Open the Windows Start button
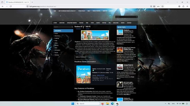Image resolution: width=190 pixels, height=106 pixels. point(73,104)
